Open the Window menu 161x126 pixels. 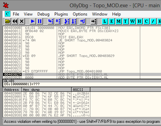click(x=100, y=14)
